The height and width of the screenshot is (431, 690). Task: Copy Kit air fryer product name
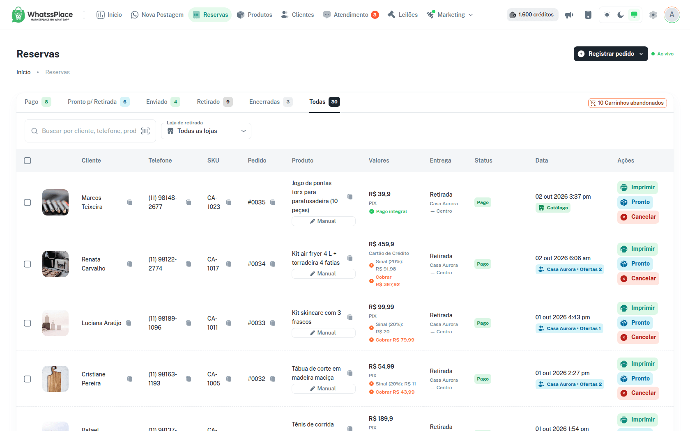tap(350, 258)
